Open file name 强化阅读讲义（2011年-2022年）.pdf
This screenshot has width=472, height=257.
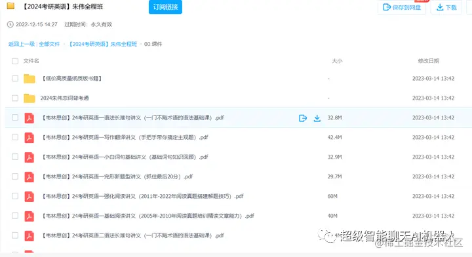click(142, 196)
